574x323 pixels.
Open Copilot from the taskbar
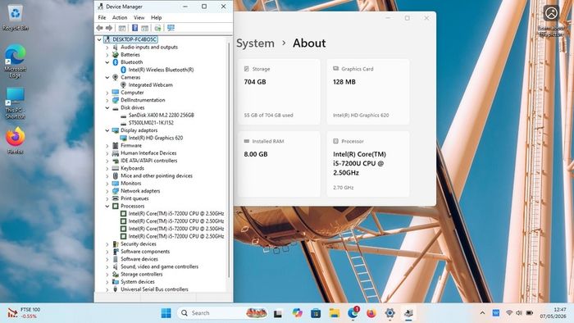[x=297, y=313]
